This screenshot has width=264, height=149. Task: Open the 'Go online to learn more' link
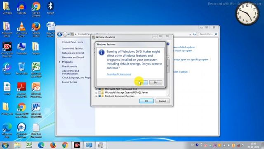(119, 74)
